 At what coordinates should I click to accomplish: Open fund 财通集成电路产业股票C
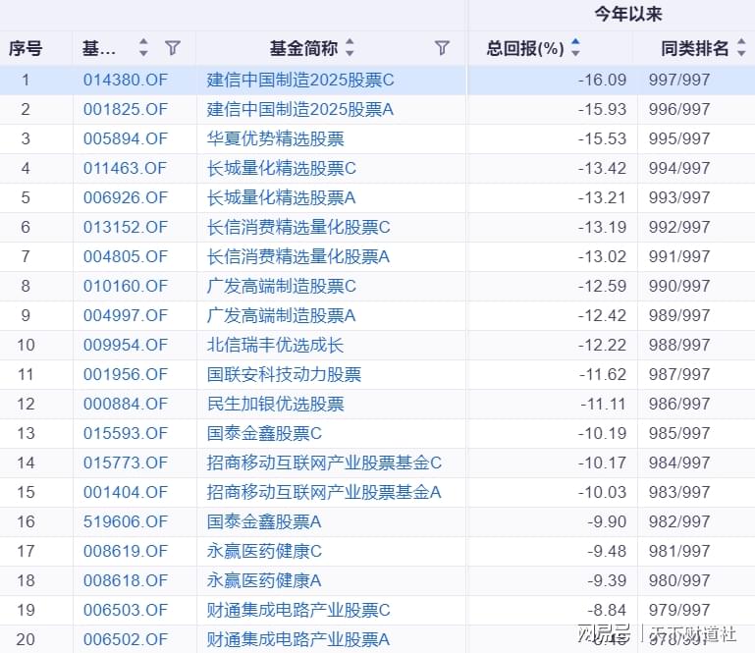coord(298,610)
